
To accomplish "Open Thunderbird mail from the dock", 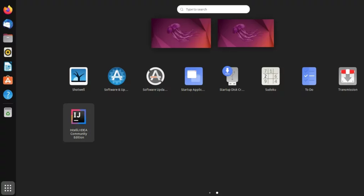I will click(x=8, y=24).
